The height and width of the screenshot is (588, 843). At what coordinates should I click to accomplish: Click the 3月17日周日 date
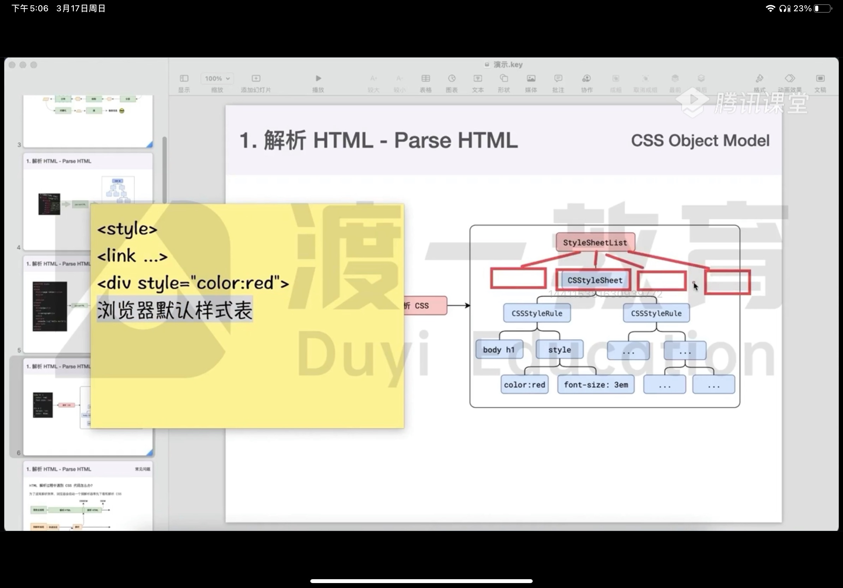coord(81,8)
